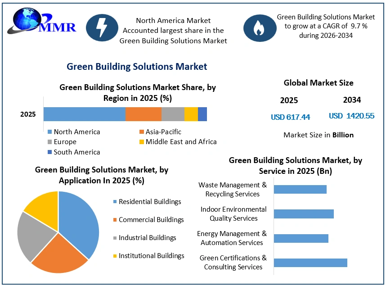The width and height of the screenshot is (386, 286).
Task: Click the 'Green Certifications & Consulting Services' label
Action: [233, 262]
